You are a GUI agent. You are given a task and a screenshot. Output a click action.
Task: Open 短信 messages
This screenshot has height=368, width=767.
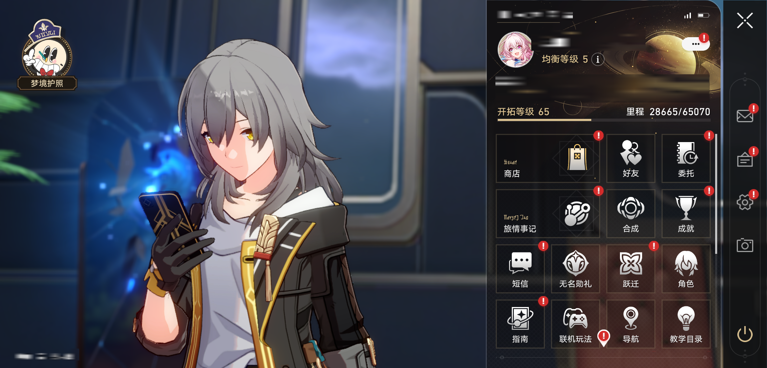point(520,269)
